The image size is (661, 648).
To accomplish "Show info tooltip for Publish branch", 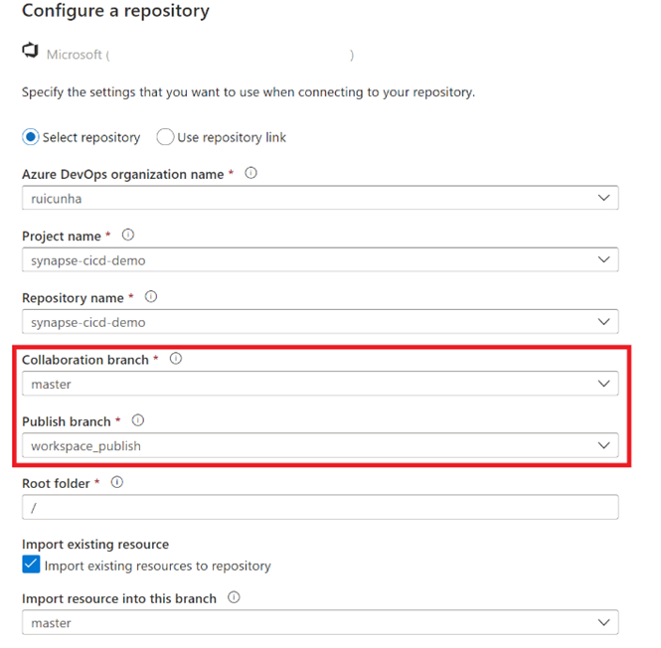I will coord(138,420).
